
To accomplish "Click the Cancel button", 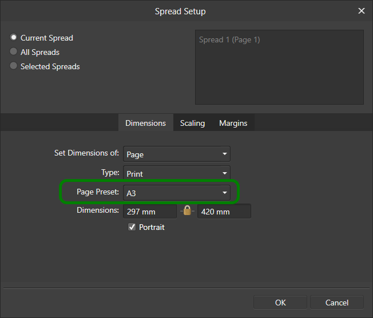I will (337, 303).
